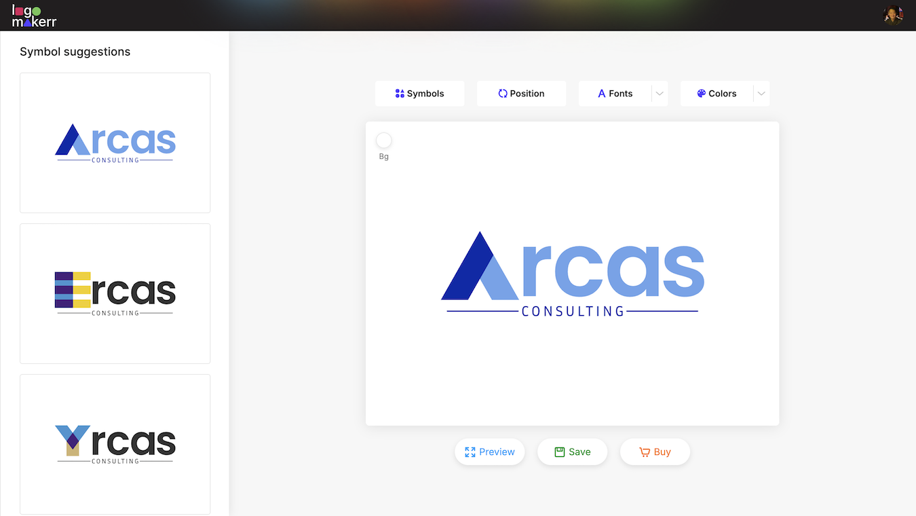This screenshot has height=516, width=916.
Task: Select the 'rcas' text on canvas
Action: [x=614, y=271]
